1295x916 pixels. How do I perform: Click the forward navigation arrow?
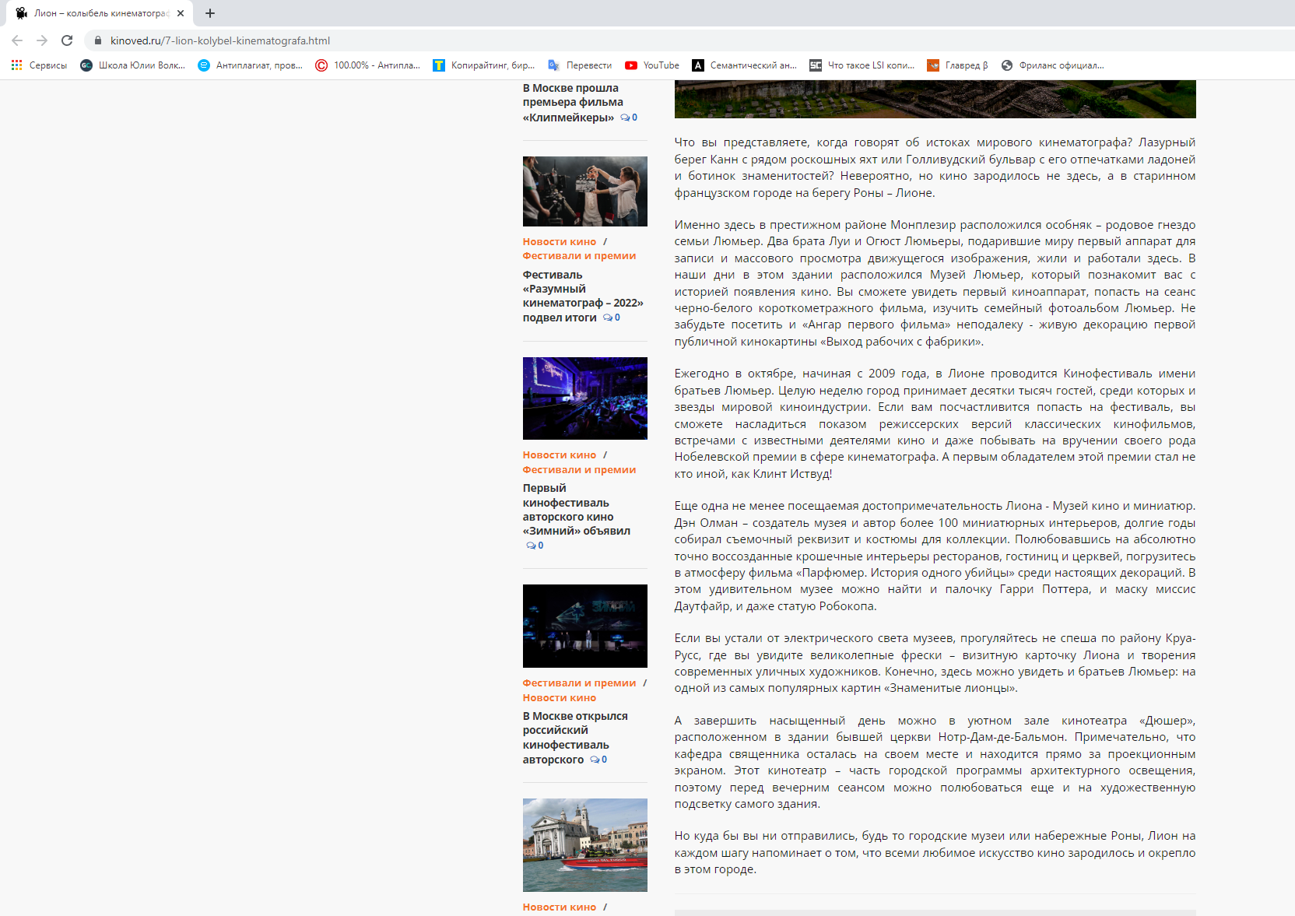[x=41, y=40]
